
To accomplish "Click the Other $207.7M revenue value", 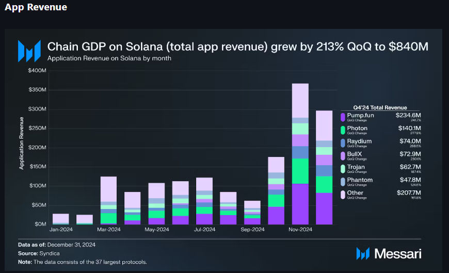I will pyautogui.click(x=408, y=193).
